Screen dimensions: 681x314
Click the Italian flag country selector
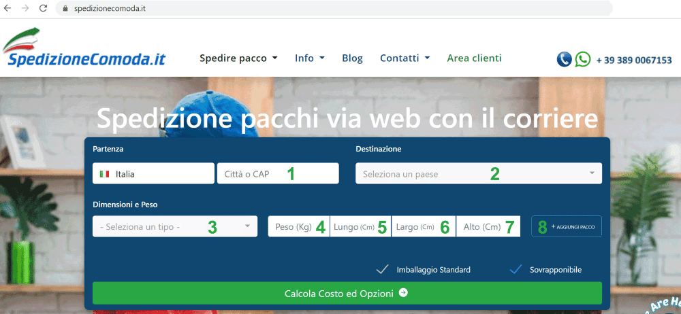153,174
